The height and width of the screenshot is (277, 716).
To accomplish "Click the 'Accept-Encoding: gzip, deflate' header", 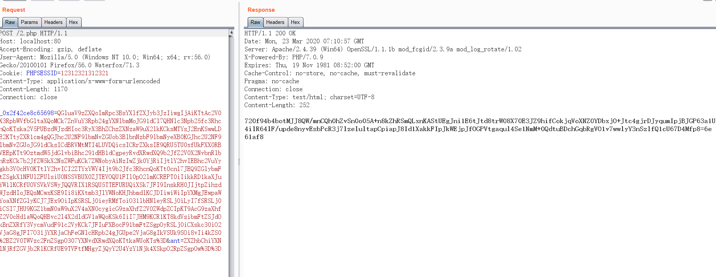I will (51, 49).
